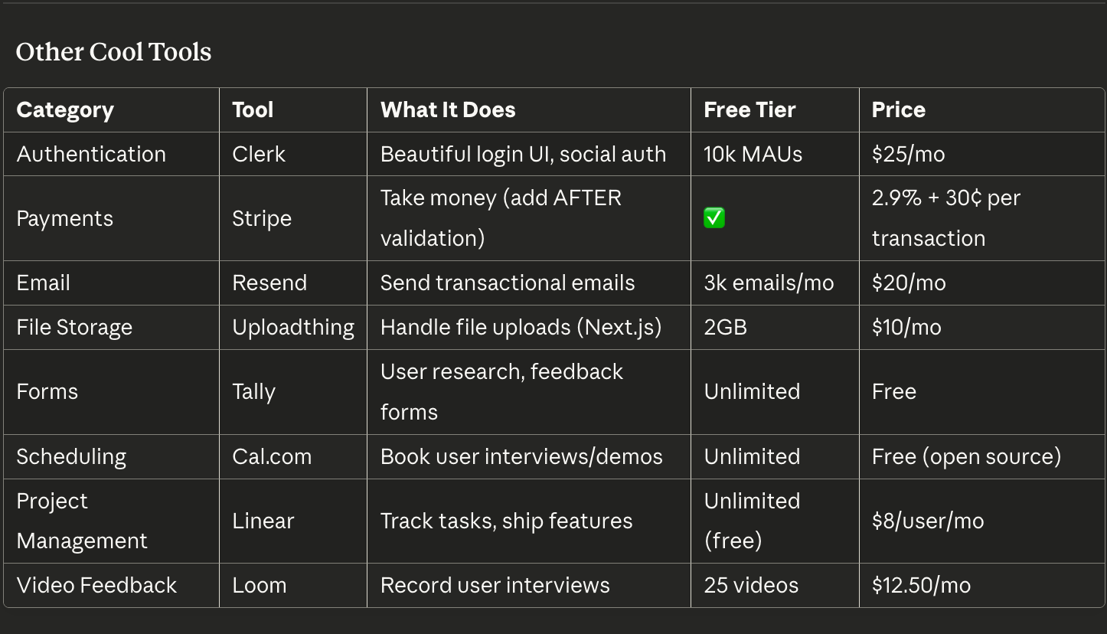
Task: Click '2.9% + 30¢ per transaction' price
Action: (946, 218)
